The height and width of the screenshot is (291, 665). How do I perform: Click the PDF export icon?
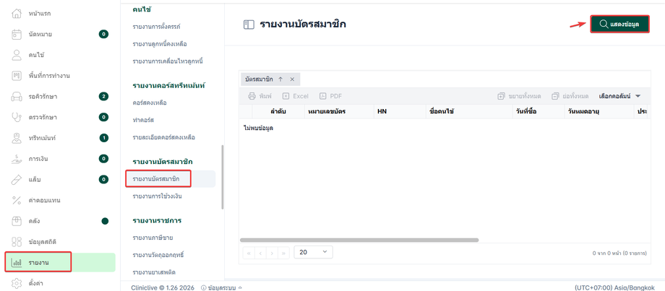coord(323,96)
